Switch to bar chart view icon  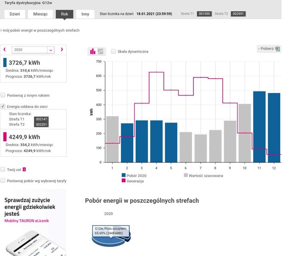click(x=93, y=52)
